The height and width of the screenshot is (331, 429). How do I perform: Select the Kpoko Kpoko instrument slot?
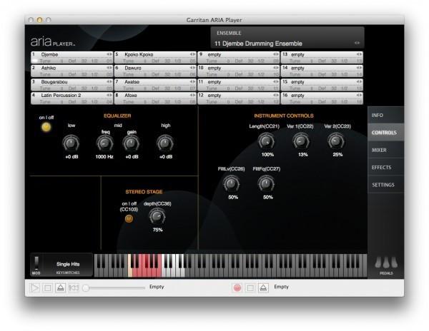click(x=155, y=57)
